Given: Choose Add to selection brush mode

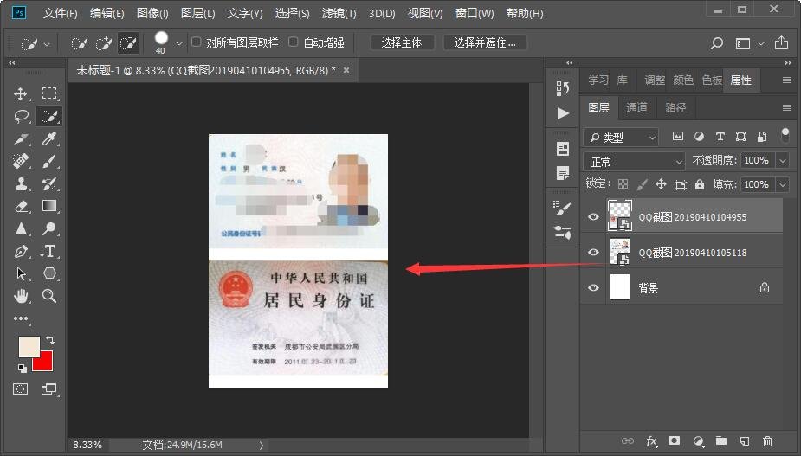Looking at the screenshot, I should (x=104, y=43).
